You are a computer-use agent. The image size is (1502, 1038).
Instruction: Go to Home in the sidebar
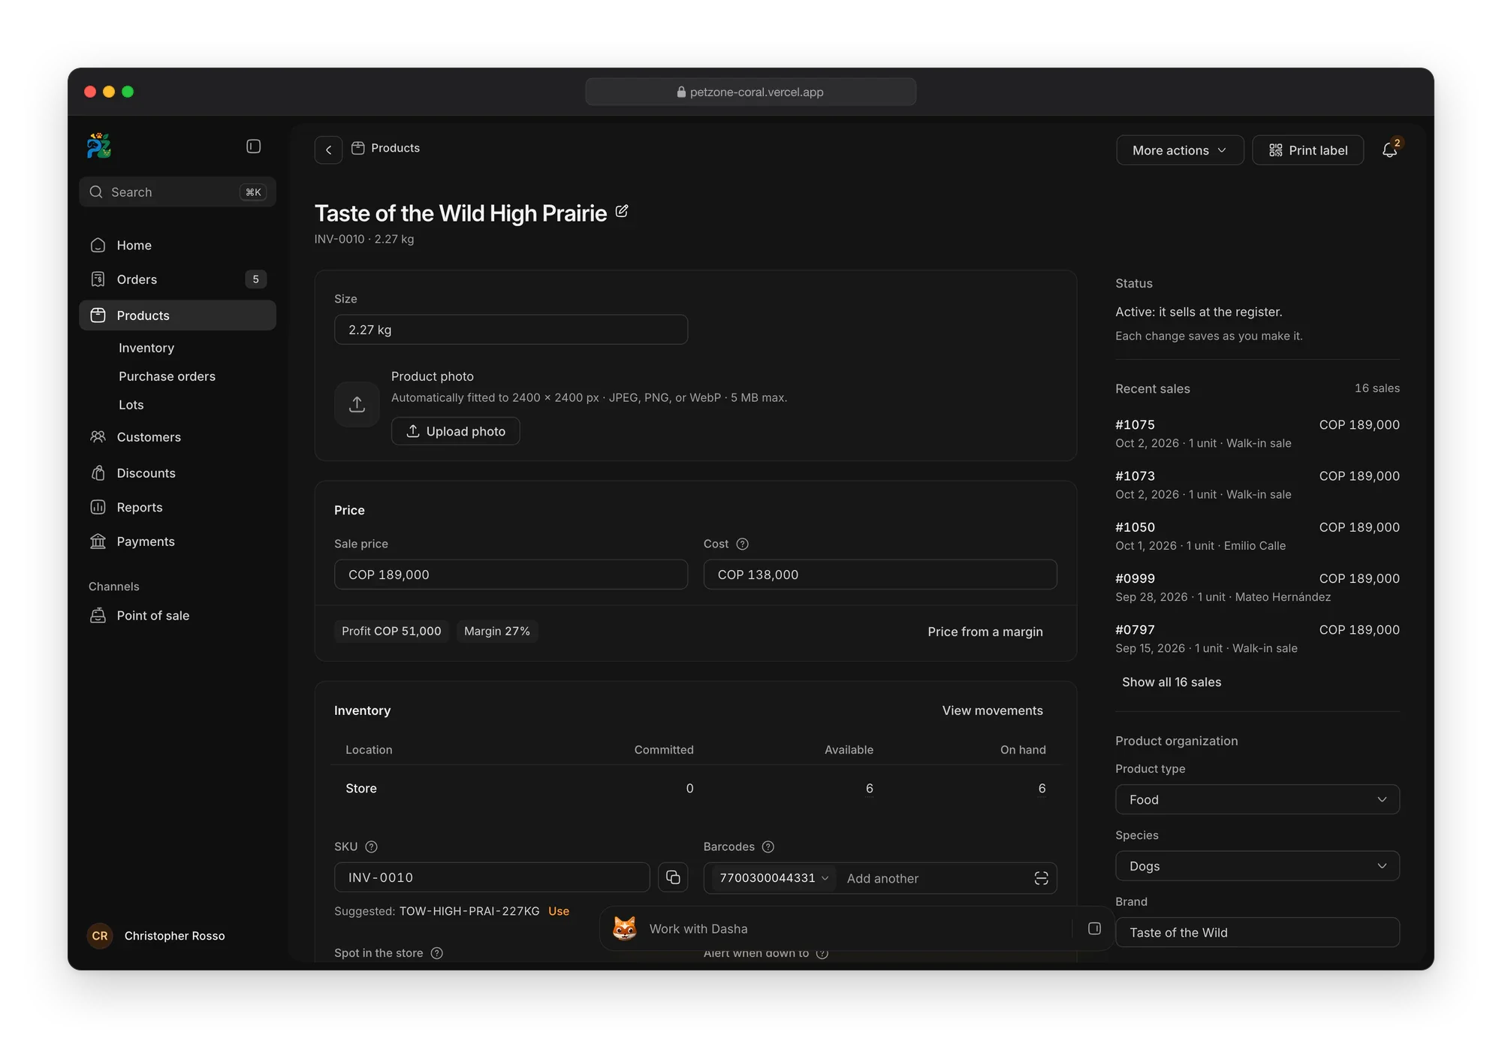pos(177,246)
